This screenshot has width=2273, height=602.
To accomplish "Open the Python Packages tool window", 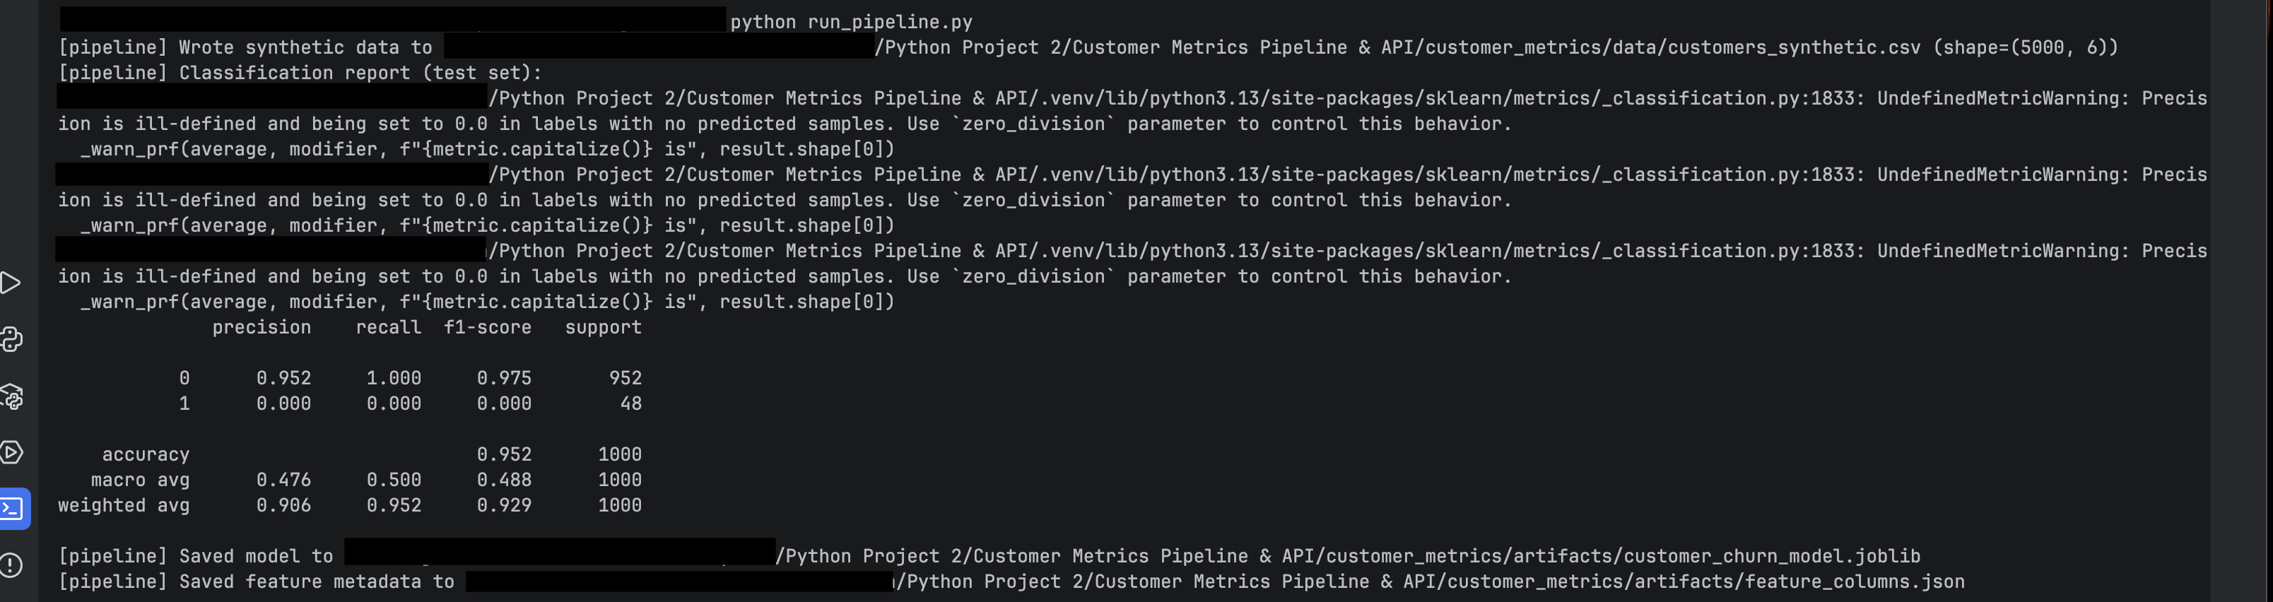I will tap(12, 396).
